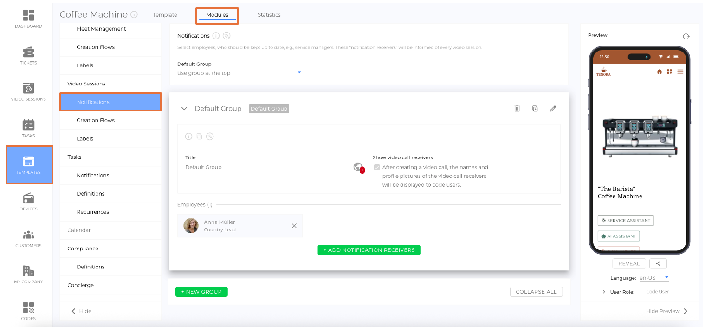Image resolution: width=705 pixels, height=327 pixels.
Task: Open the Default Group dropdown
Action: 239,73
